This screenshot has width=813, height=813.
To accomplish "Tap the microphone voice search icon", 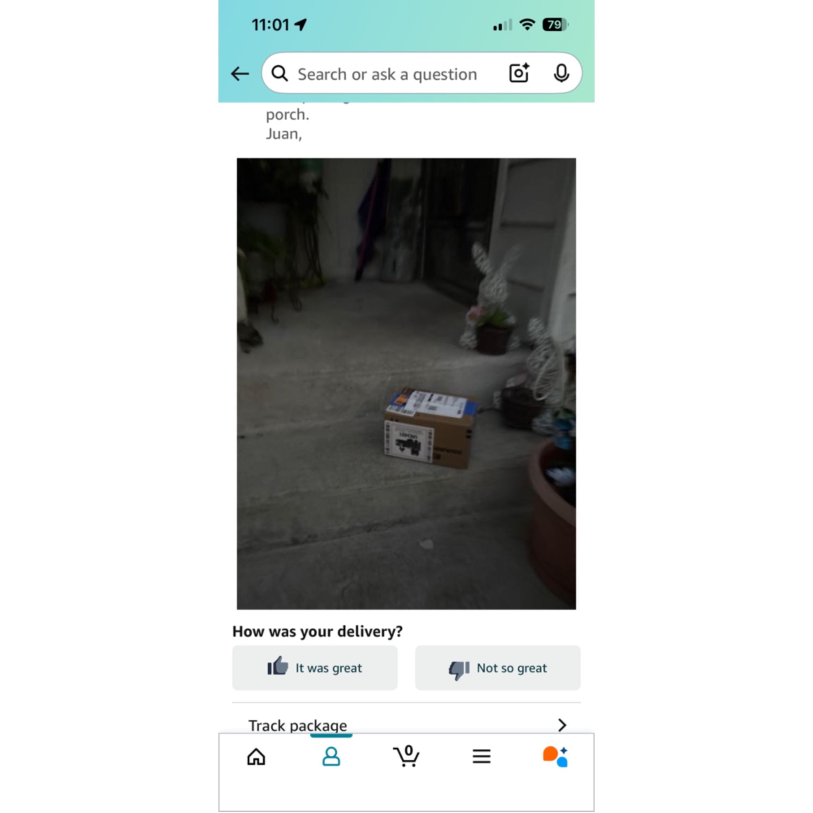I will [561, 74].
